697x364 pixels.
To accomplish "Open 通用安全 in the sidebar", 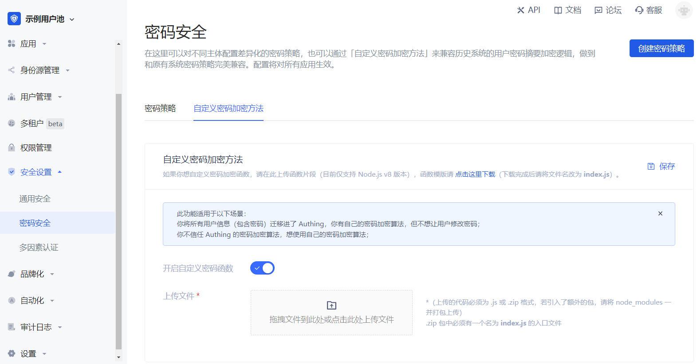I will (x=35, y=199).
